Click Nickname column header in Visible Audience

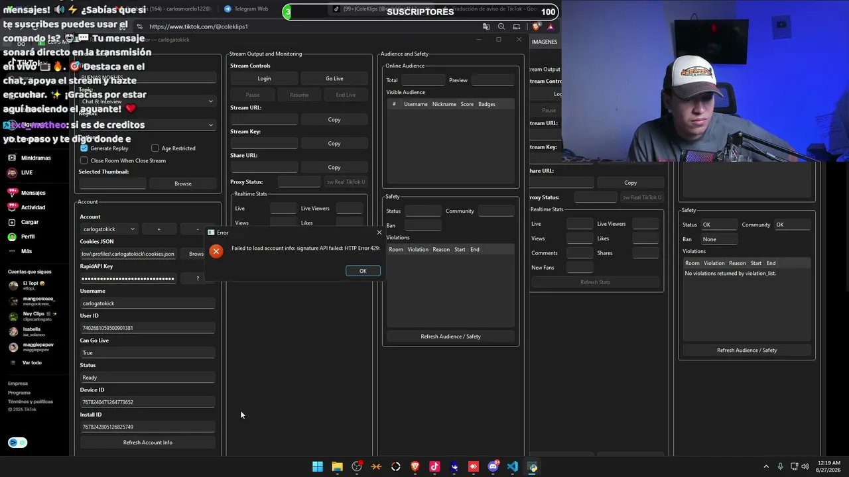click(444, 104)
